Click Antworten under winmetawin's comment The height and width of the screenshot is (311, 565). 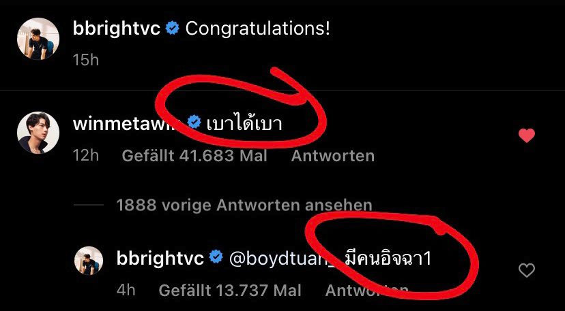[332, 156]
